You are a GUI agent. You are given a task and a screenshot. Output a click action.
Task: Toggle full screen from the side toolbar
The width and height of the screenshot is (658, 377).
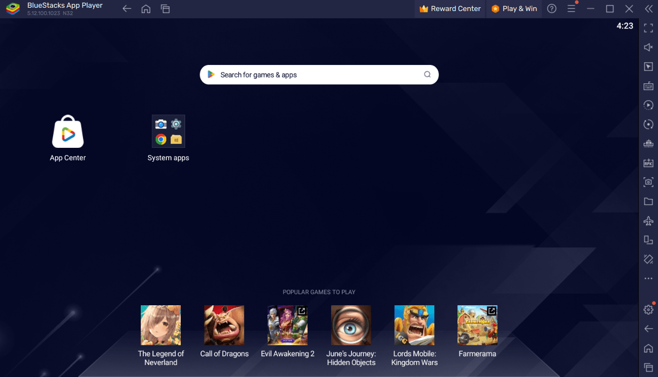[648, 28]
